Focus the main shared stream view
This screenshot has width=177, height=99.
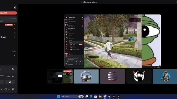113,41
